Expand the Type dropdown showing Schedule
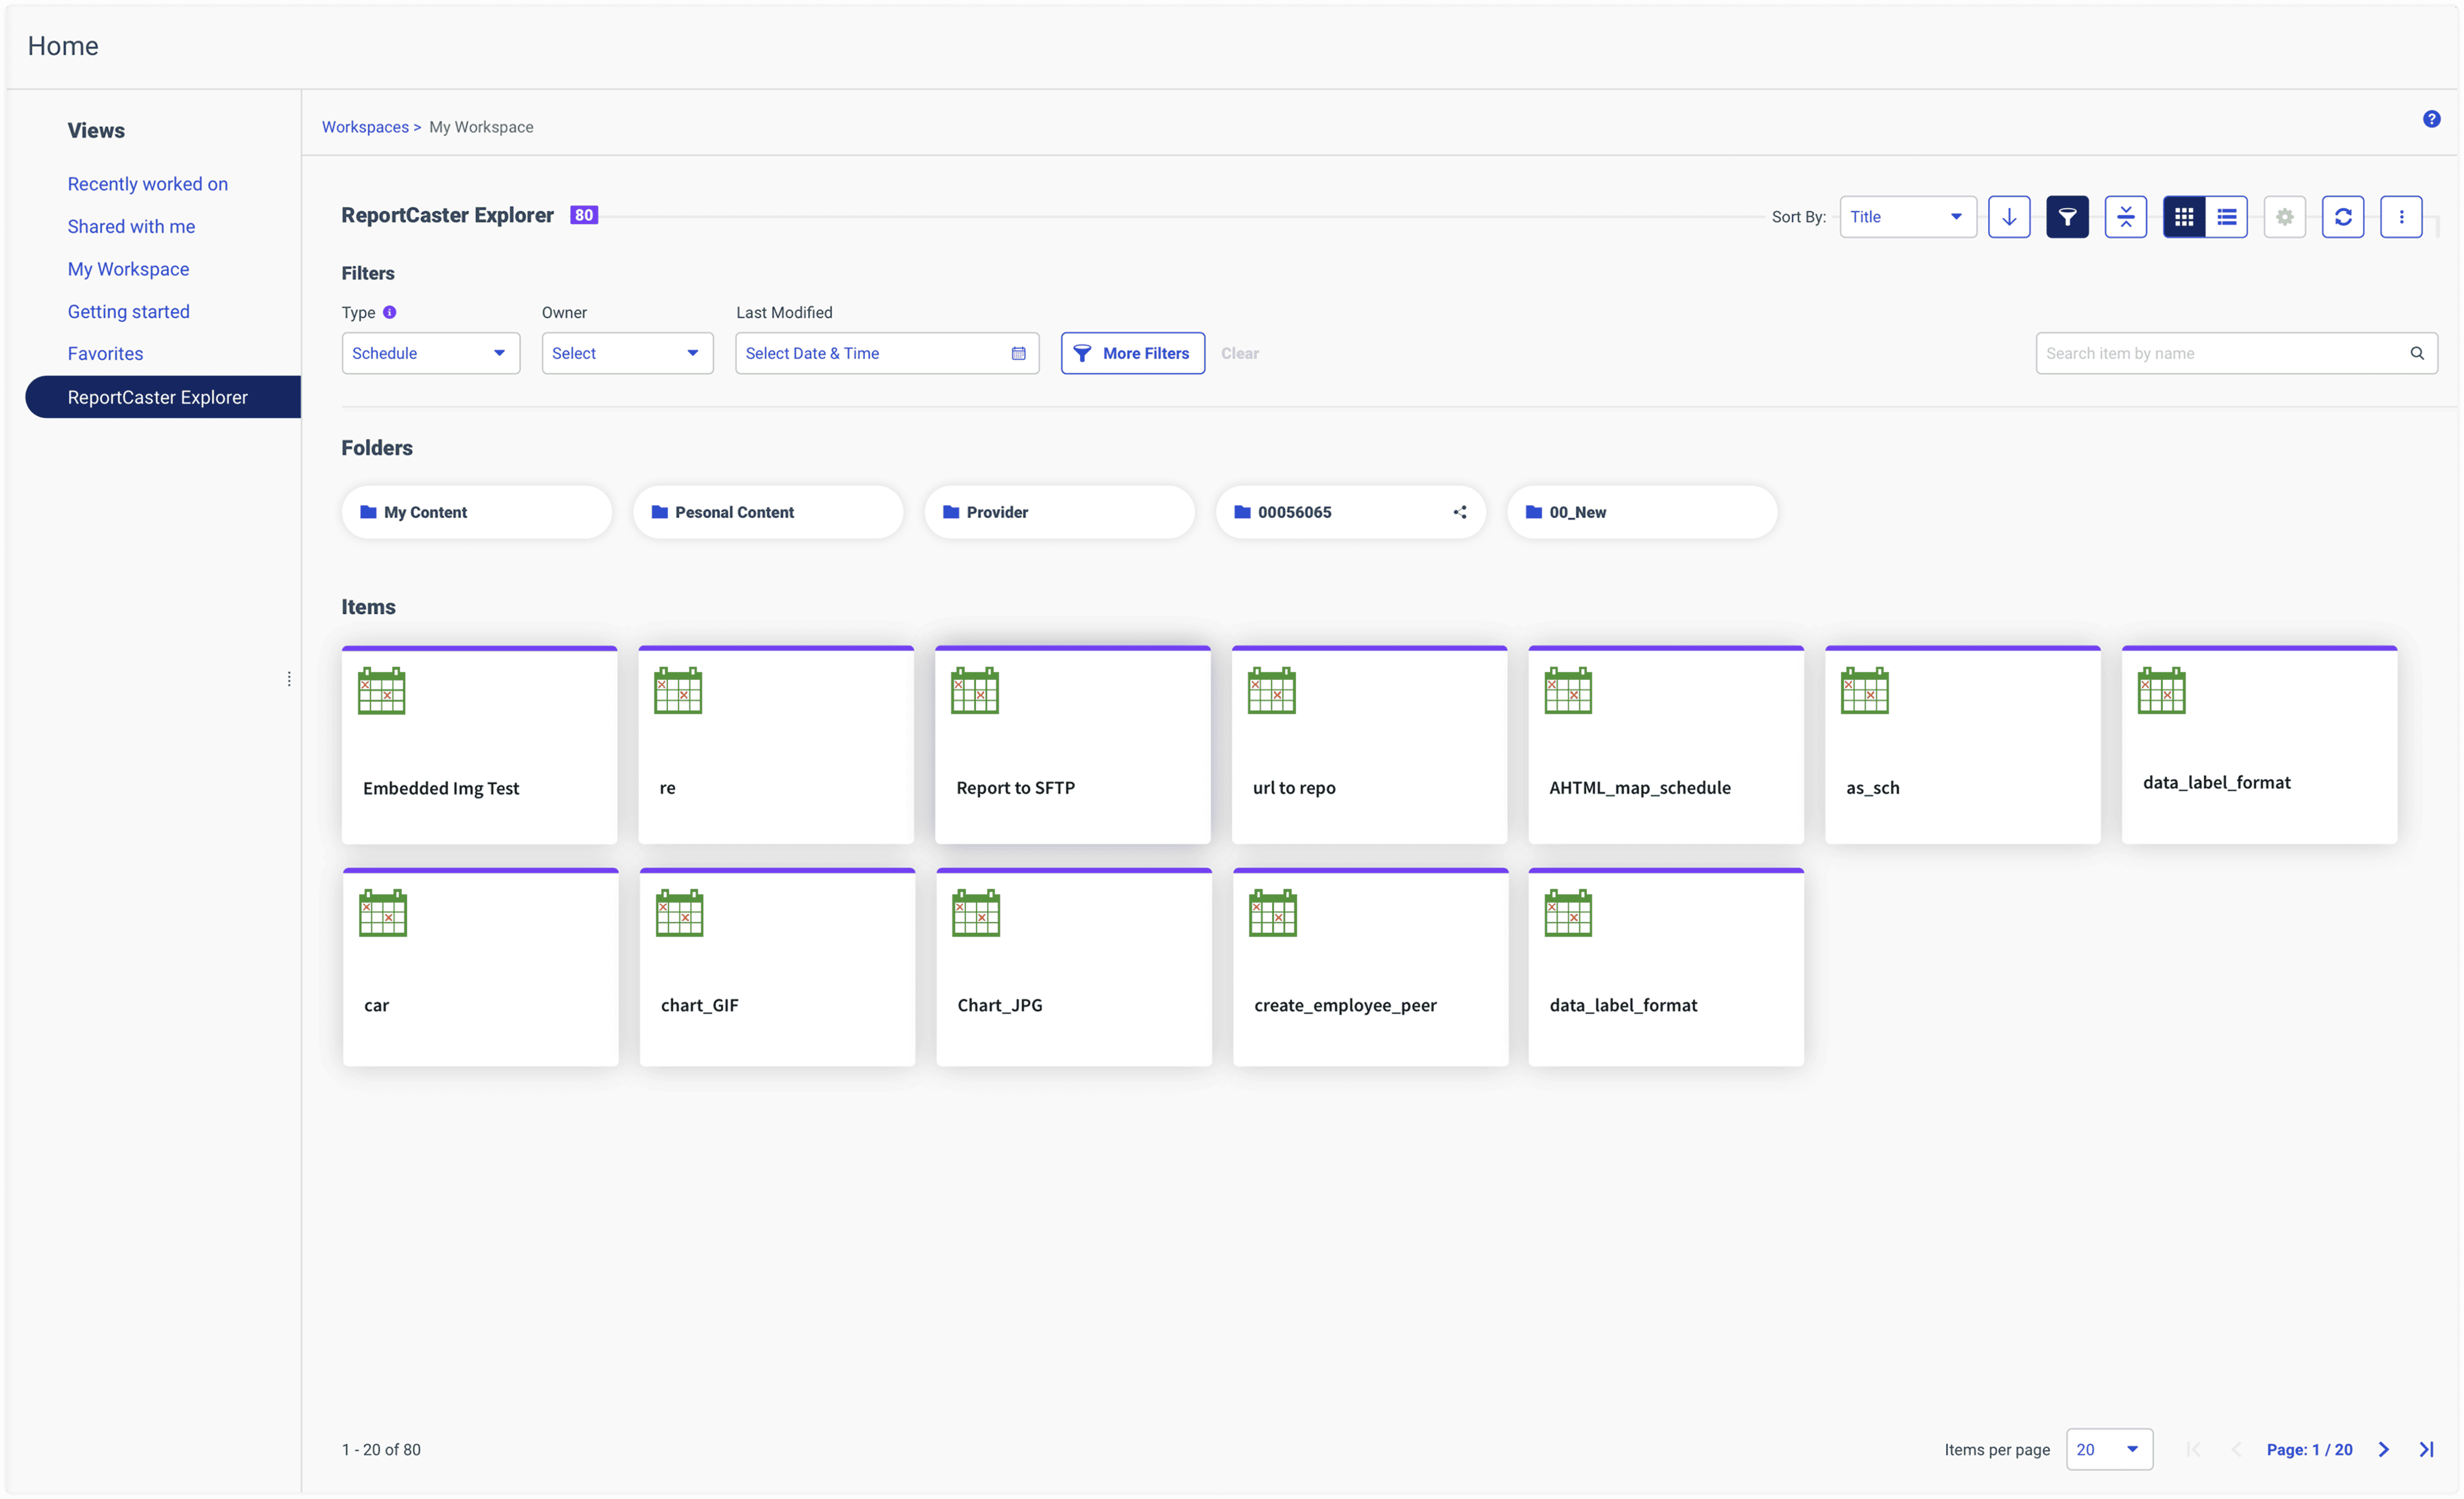The image size is (2464, 1499). point(430,354)
